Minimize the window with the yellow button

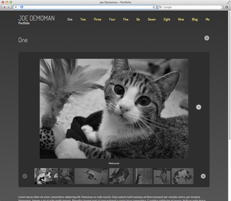[x=7, y=2]
